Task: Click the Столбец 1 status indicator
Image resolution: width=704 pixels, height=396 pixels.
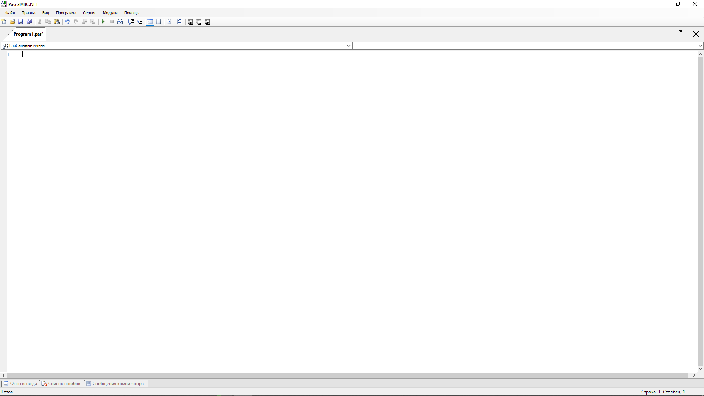Action: [674, 392]
